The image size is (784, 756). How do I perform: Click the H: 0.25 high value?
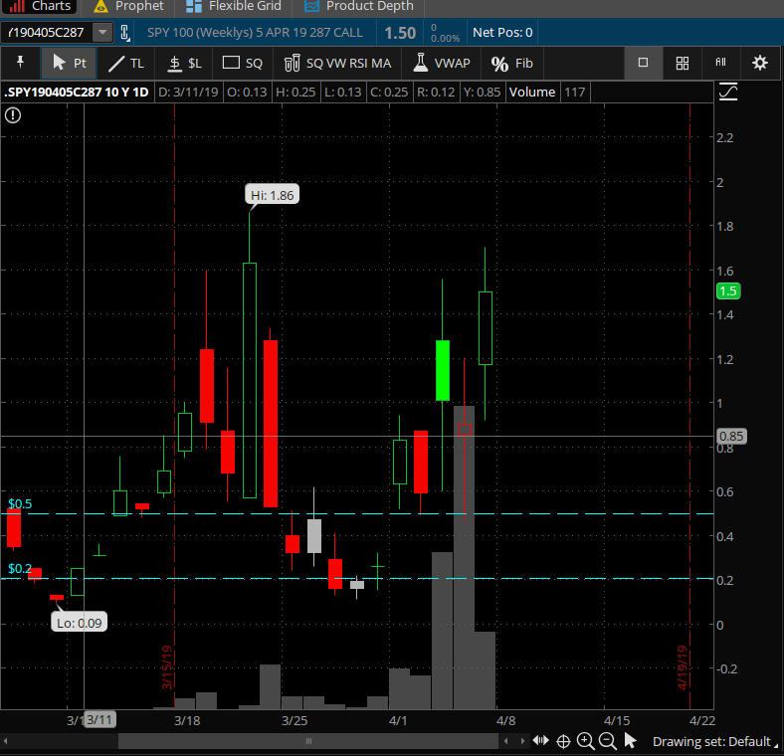pyautogui.click(x=295, y=92)
